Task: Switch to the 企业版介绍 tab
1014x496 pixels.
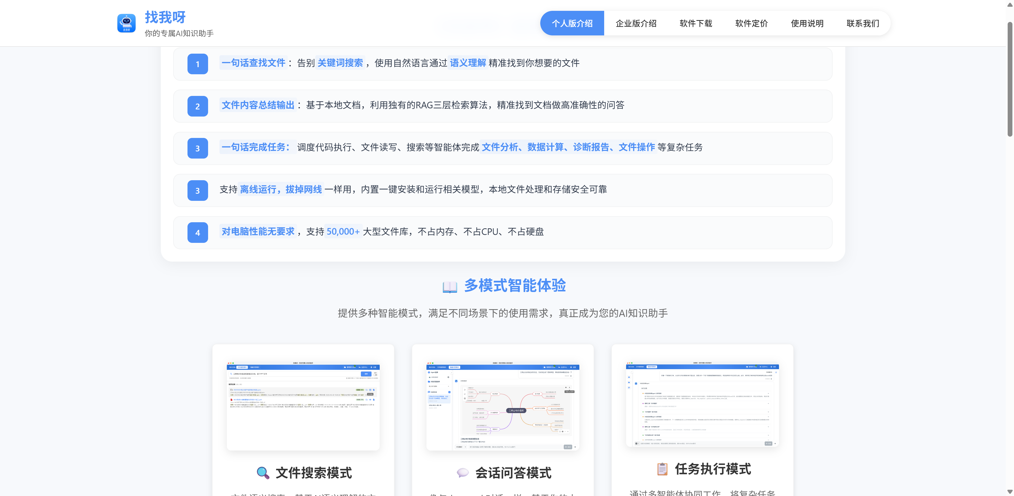Action: [636, 23]
